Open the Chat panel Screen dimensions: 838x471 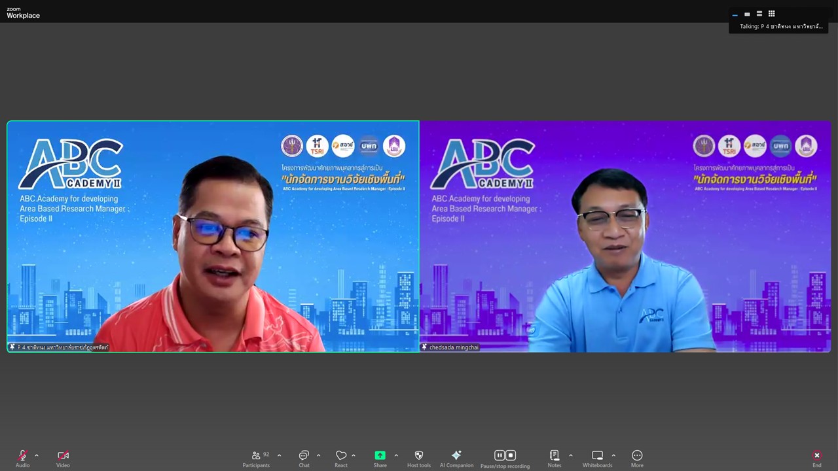tap(304, 459)
